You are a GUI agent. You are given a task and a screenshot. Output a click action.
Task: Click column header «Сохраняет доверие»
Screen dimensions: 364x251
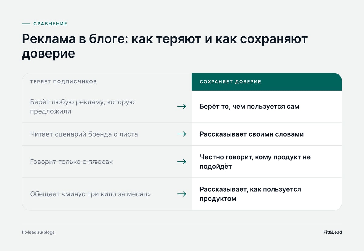(230, 82)
